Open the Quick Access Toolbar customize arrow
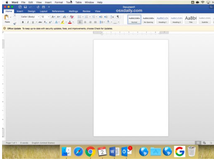Viewport: 214px width, 161px height. [x=49, y=7]
